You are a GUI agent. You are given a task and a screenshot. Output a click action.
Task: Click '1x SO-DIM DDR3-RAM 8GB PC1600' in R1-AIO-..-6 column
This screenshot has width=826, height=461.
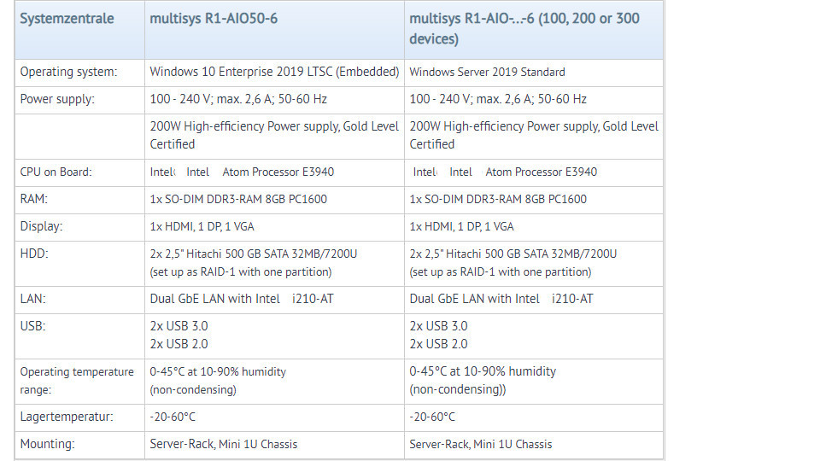[498, 199]
